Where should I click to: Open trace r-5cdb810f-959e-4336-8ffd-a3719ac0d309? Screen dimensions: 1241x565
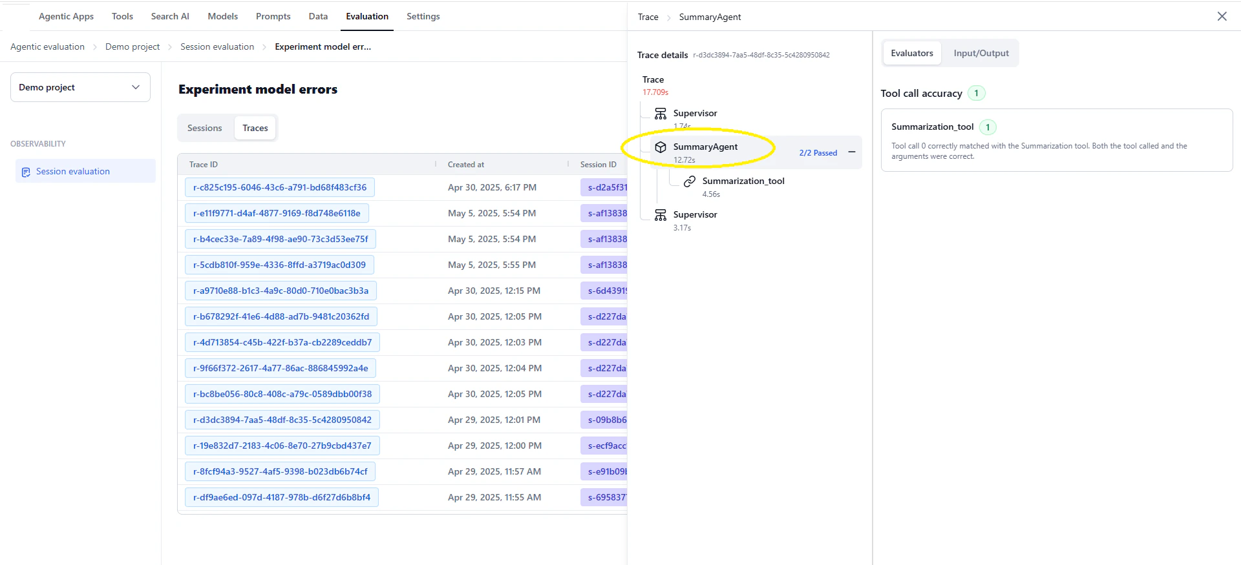(x=279, y=265)
